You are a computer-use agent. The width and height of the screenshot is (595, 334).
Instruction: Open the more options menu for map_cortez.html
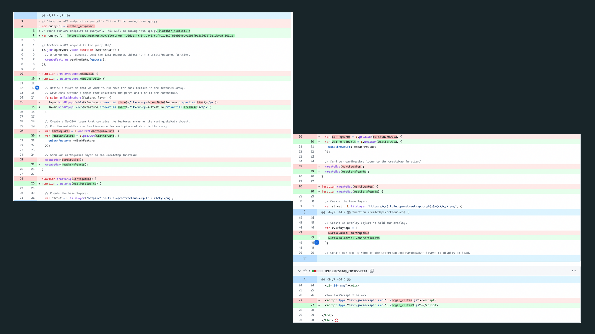point(574,271)
